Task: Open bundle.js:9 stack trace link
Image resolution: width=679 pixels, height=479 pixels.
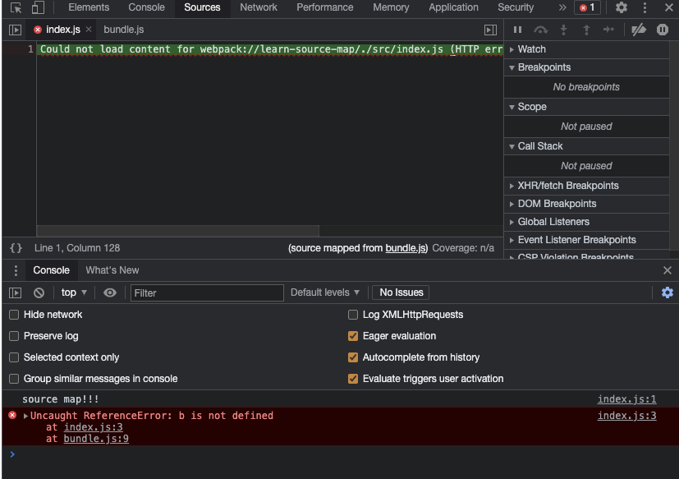Action: [96, 439]
